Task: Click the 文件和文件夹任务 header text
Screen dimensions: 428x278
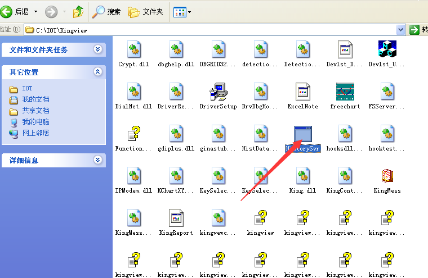Action: tap(38, 50)
